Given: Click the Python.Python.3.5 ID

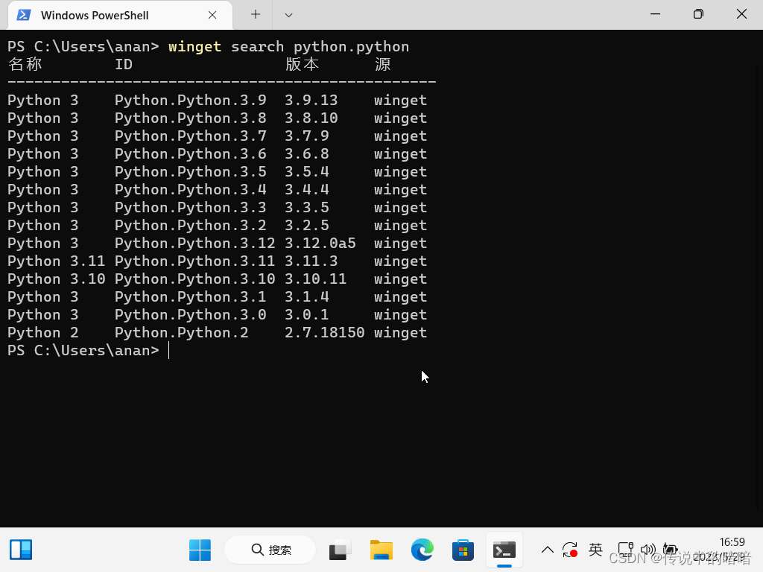Looking at the screenshot, I should pos(190,172).
